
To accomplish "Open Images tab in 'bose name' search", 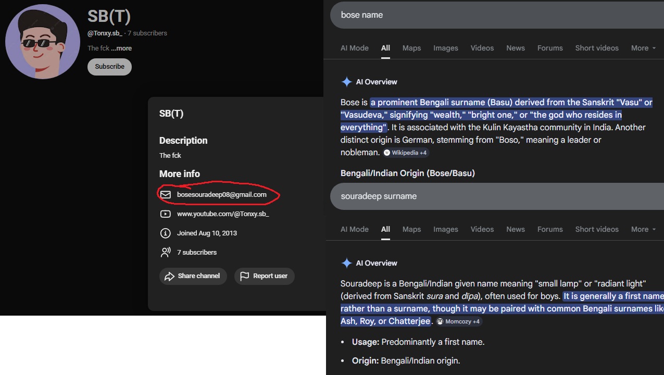I will [x=446, y=48].
